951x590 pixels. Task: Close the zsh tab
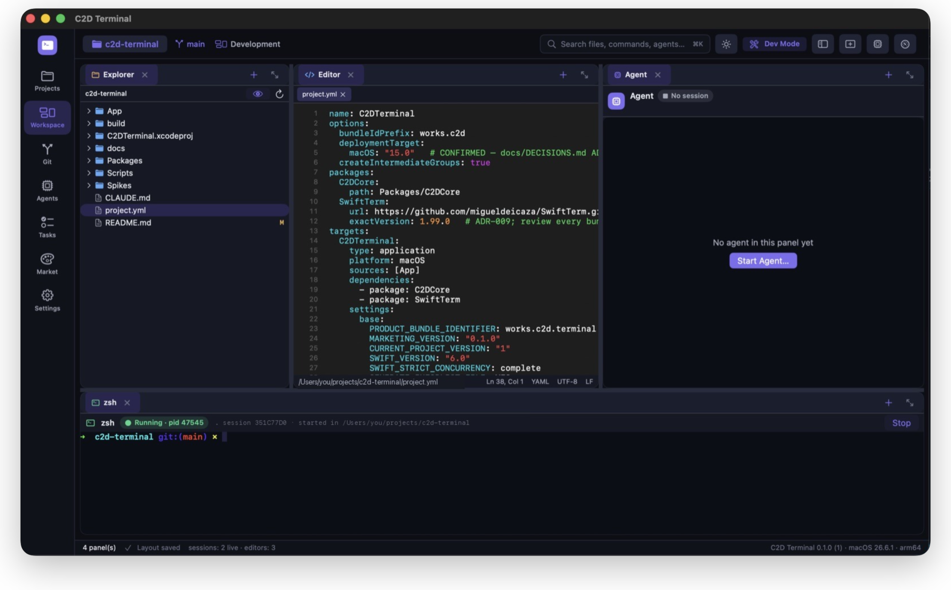click(x=127, y=402)
